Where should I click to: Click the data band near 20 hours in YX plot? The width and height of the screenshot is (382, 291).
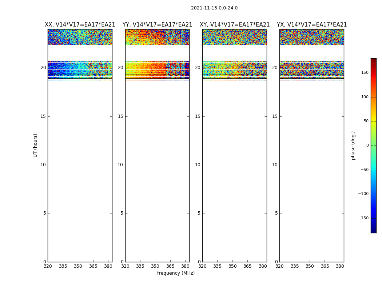[x=312, y=70]
